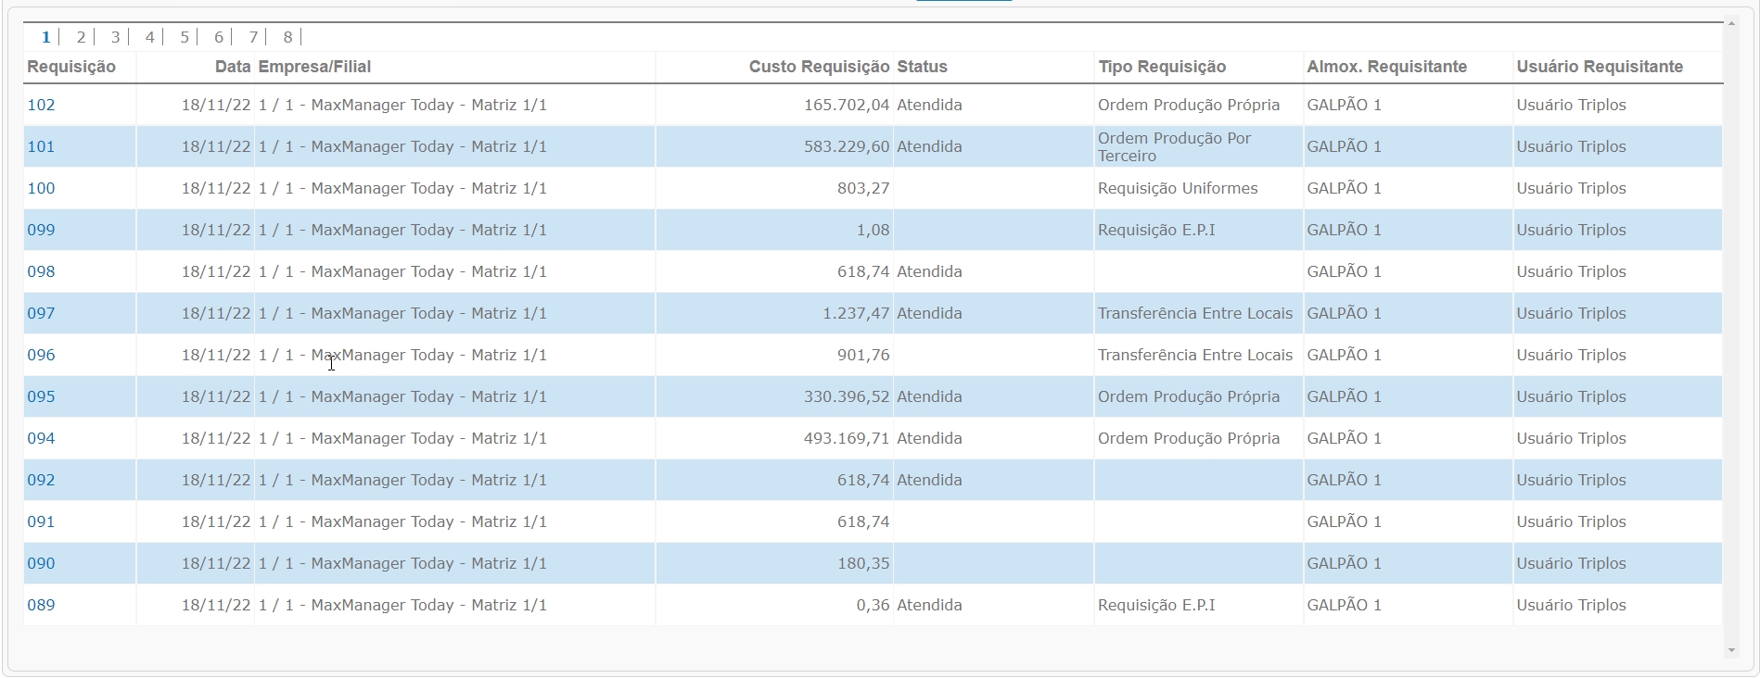1760x678 pixels.
Task: Open requisition 098
Action: tap(41, 271)
